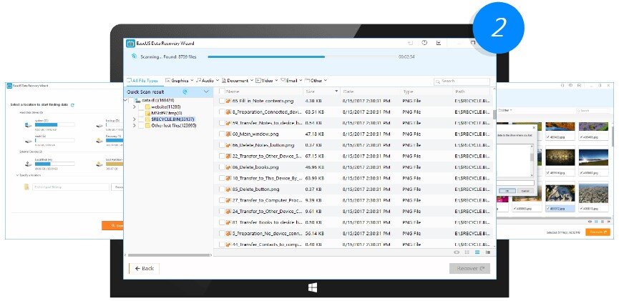619x301 pixels.
Task: Click the grey Recover button in main window
Action: [x=469, y=269]
